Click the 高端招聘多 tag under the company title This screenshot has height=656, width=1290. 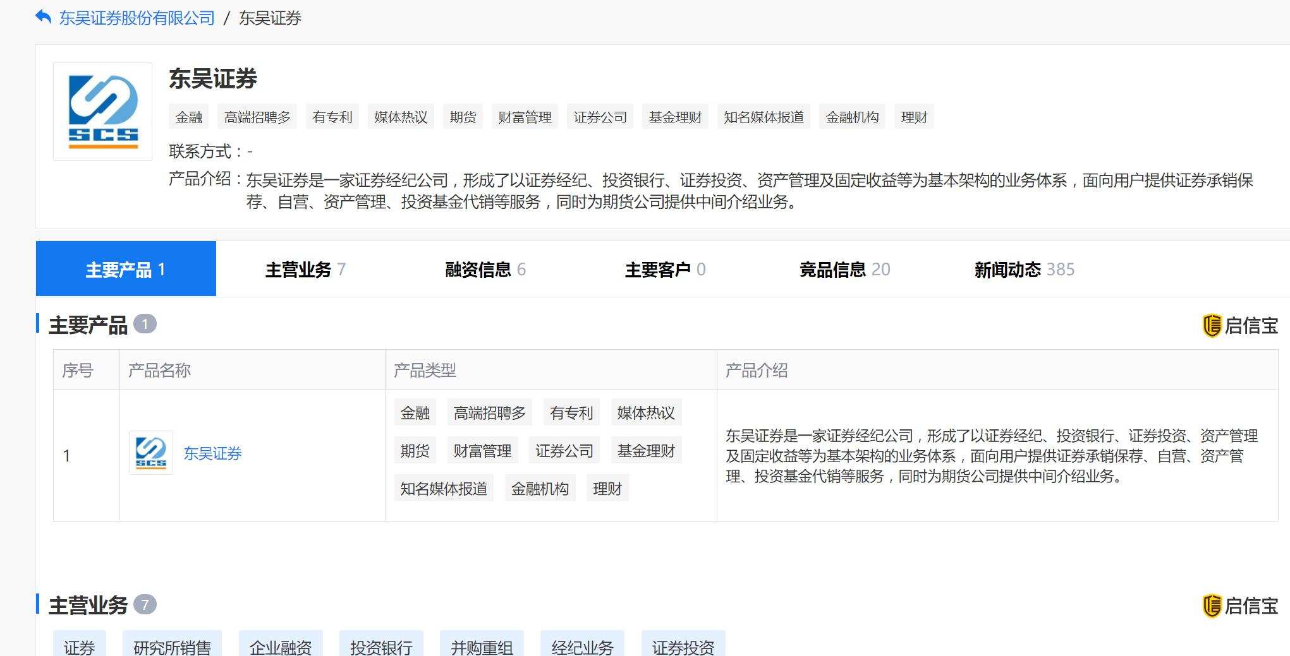[257, 117]
